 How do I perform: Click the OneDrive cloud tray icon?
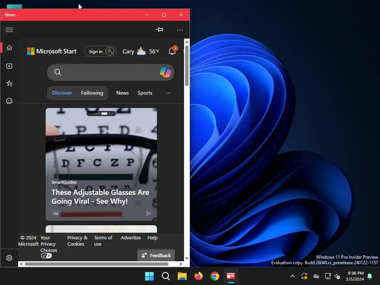click(316, 276)
